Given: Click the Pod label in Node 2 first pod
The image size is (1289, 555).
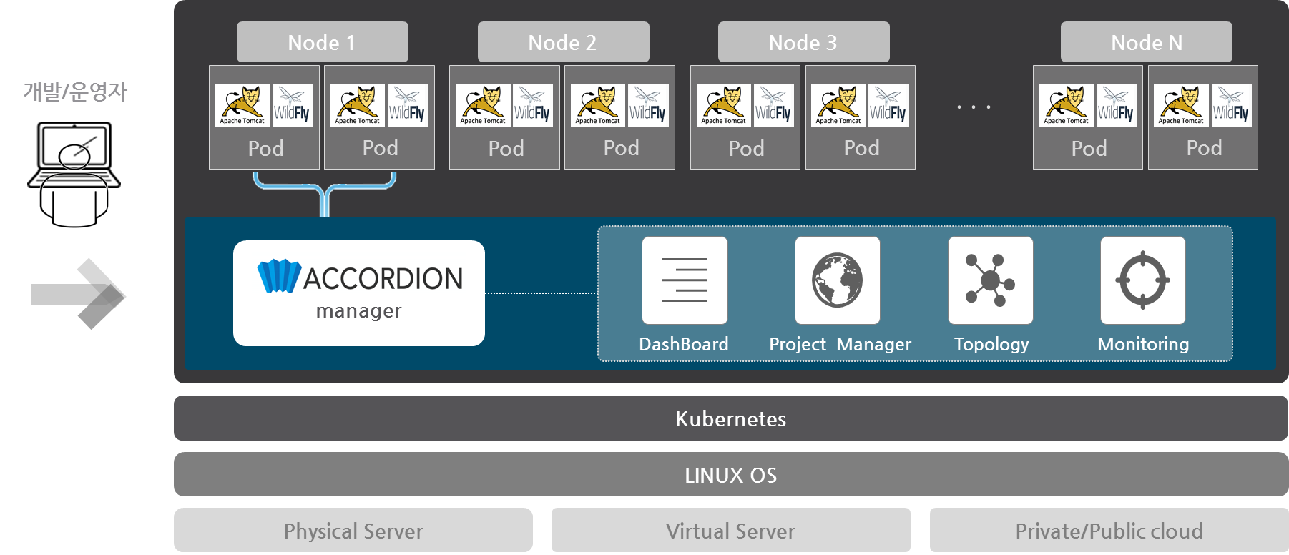Looking at the screenshot, I should [x=506, y=148].
